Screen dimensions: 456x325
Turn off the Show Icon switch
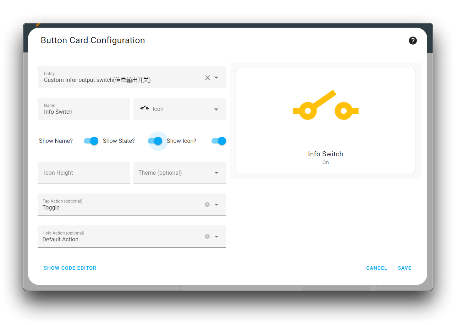[219, 141]
